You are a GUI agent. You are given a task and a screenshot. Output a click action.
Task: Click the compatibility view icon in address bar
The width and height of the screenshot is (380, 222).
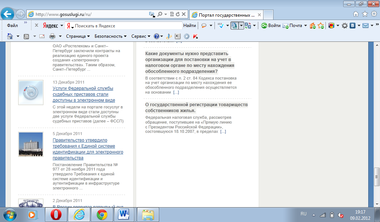172,14
